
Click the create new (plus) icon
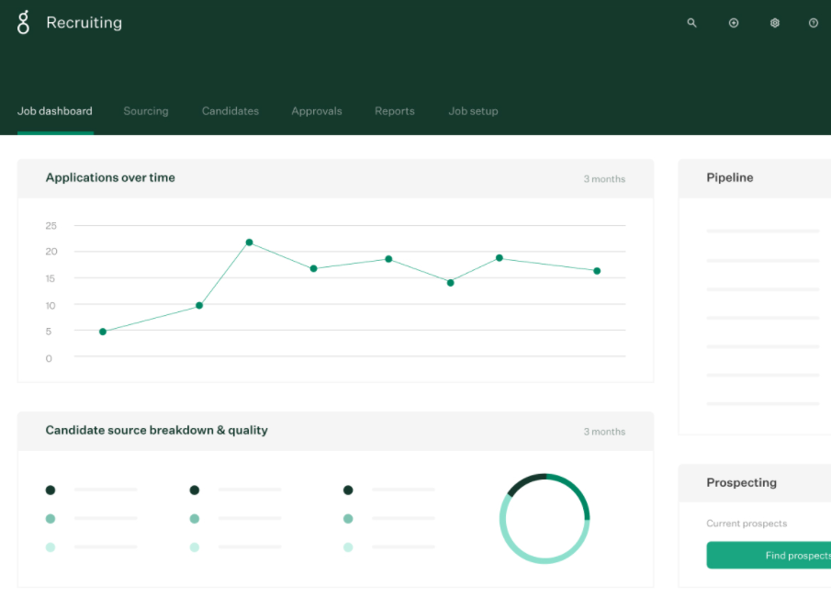(734, 22)
